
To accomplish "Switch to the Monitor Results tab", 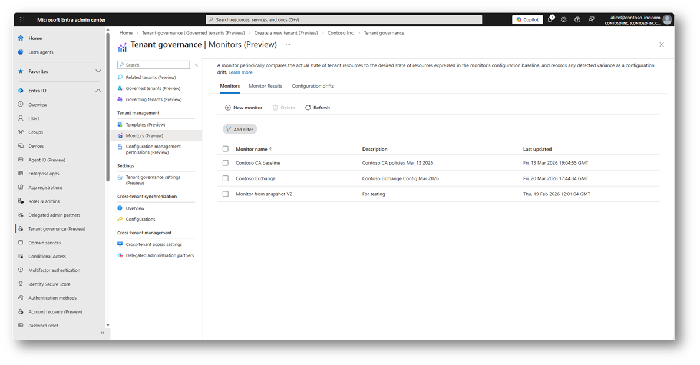I will [x=265, y=86].
